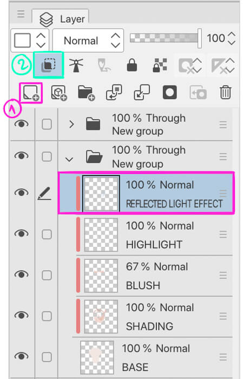Expand the collapsed New group folder
Viewport: 243px width, 379px height.
[71, 125]
